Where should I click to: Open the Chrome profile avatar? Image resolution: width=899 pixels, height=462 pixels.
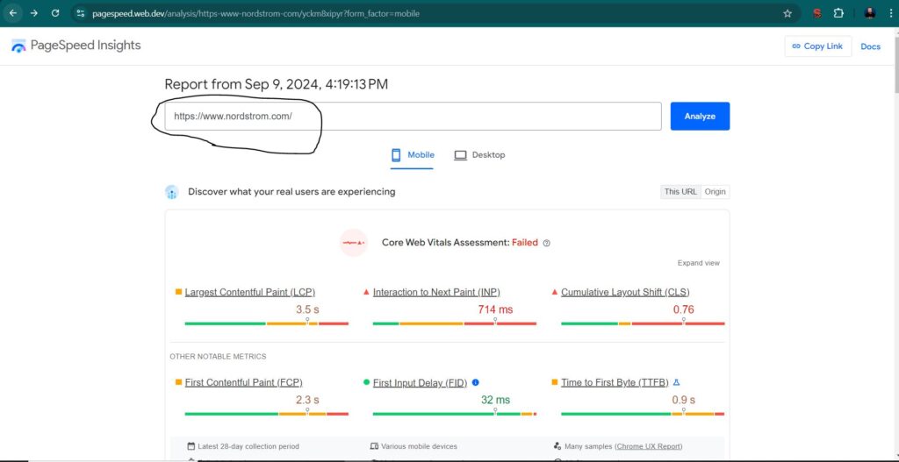click(x=870, y=13)
